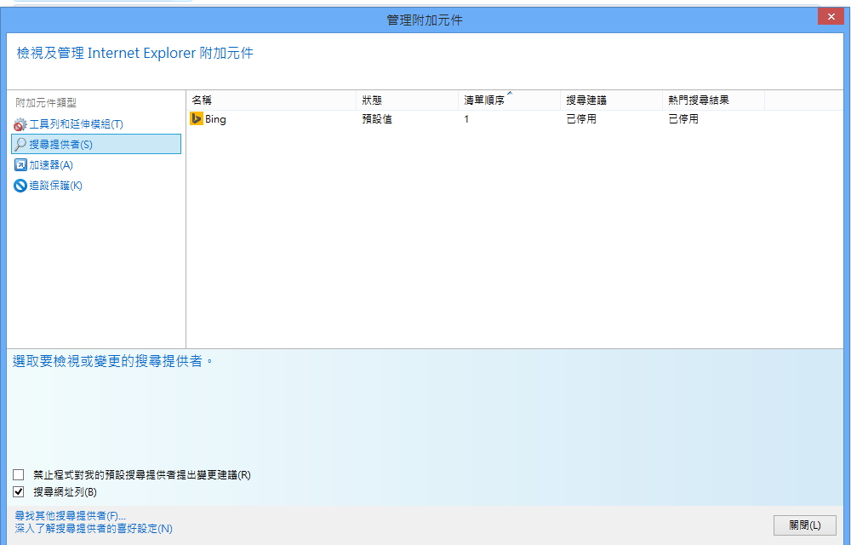Click the gear icon for 工具列和延伸模組
851x545 pixels.
(20, 124)
